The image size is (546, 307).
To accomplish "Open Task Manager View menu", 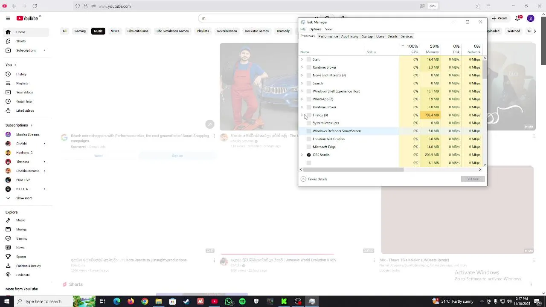I will 329,29.
